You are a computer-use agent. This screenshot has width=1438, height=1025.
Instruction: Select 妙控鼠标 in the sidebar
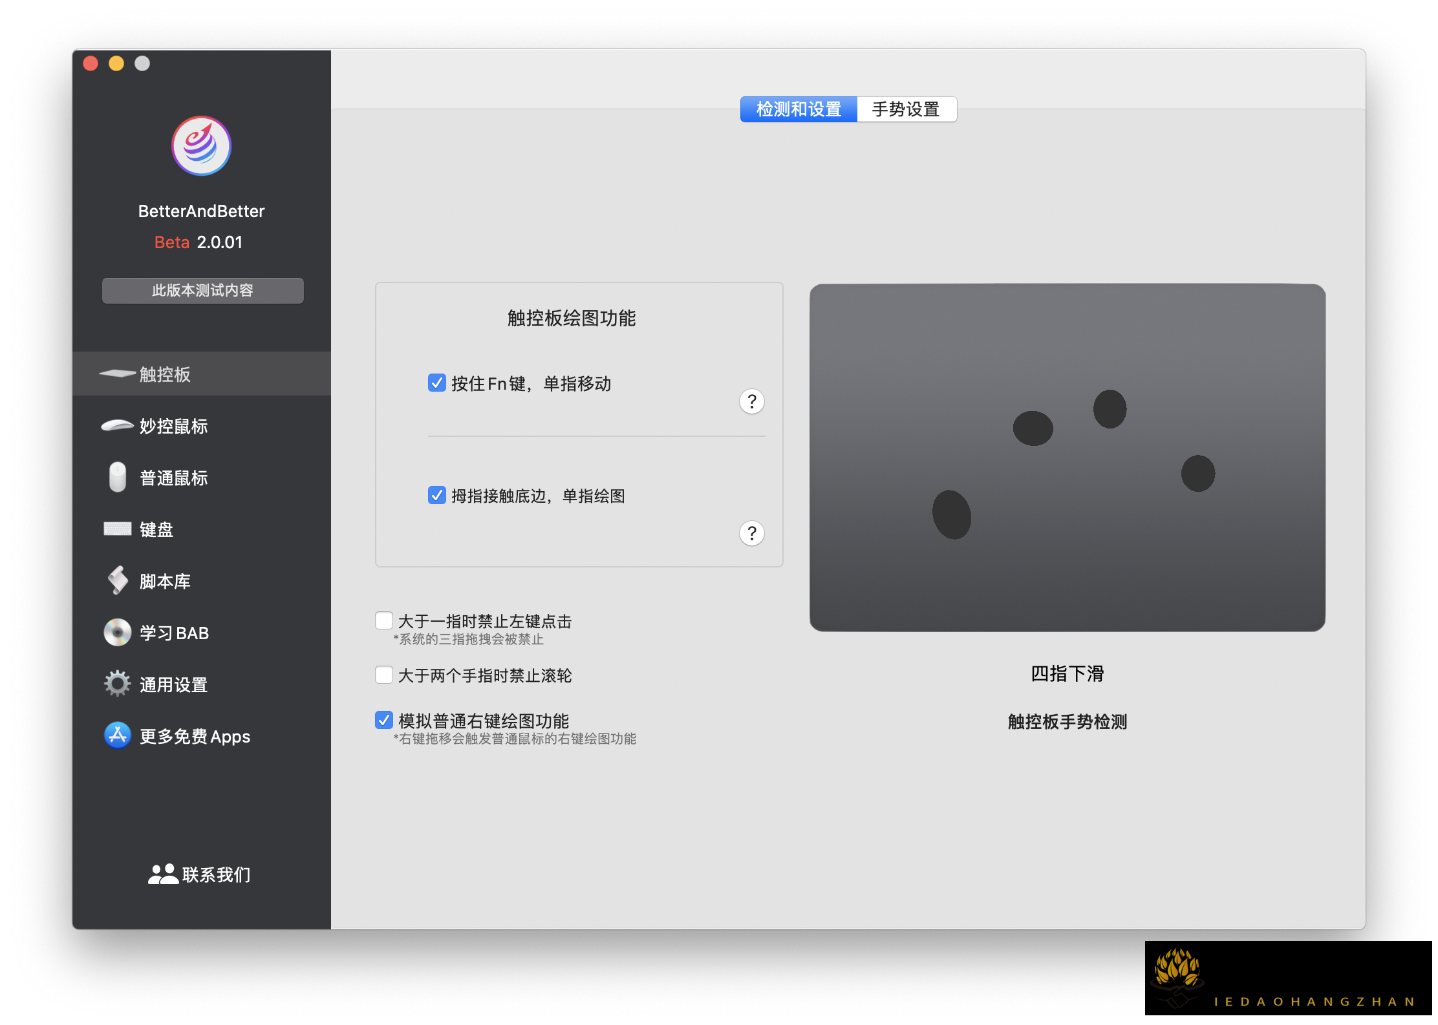coord(201,425)
